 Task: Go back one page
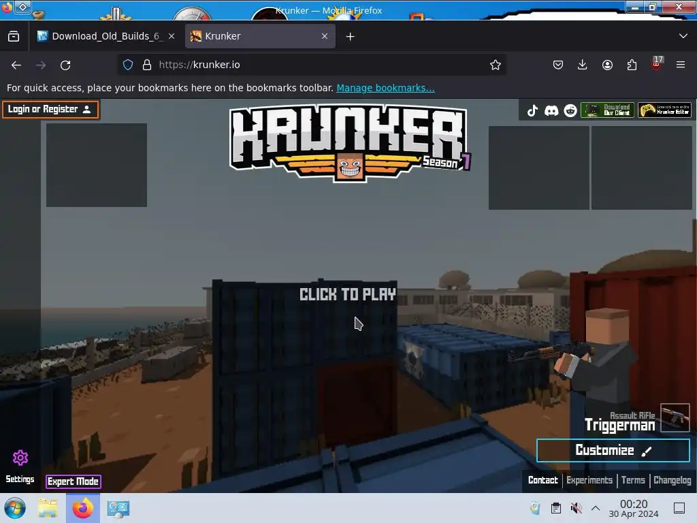16,65
